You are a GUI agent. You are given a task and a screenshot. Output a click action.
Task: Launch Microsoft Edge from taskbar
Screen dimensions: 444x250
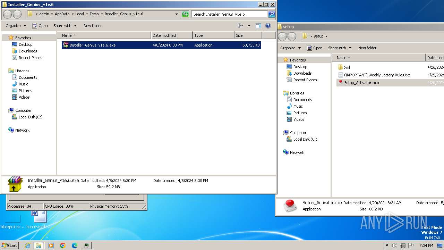point(75,245)
